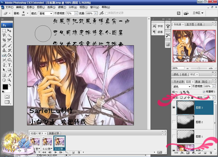This screenshot has height=157, width=218.
Task: Open the 字符 panel button
Action: pyautogui.click(x=158, y=26)
